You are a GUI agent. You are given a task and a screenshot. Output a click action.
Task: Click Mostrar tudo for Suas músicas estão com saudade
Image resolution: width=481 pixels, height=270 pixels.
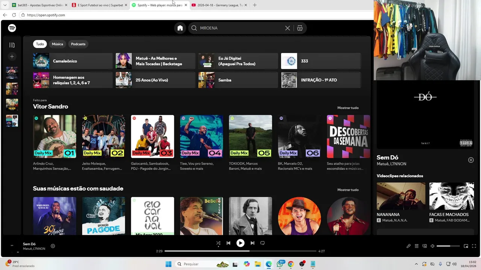(x=348, y=190)
